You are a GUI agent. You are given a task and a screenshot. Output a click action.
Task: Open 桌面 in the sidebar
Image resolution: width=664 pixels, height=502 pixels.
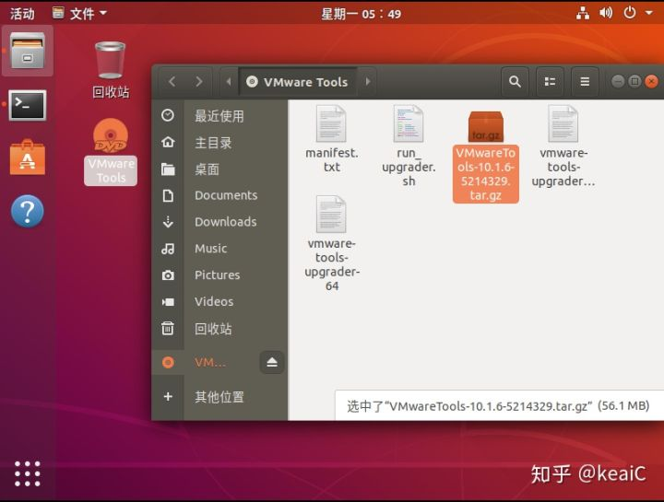pyautogui.click(x=219, y=169)
